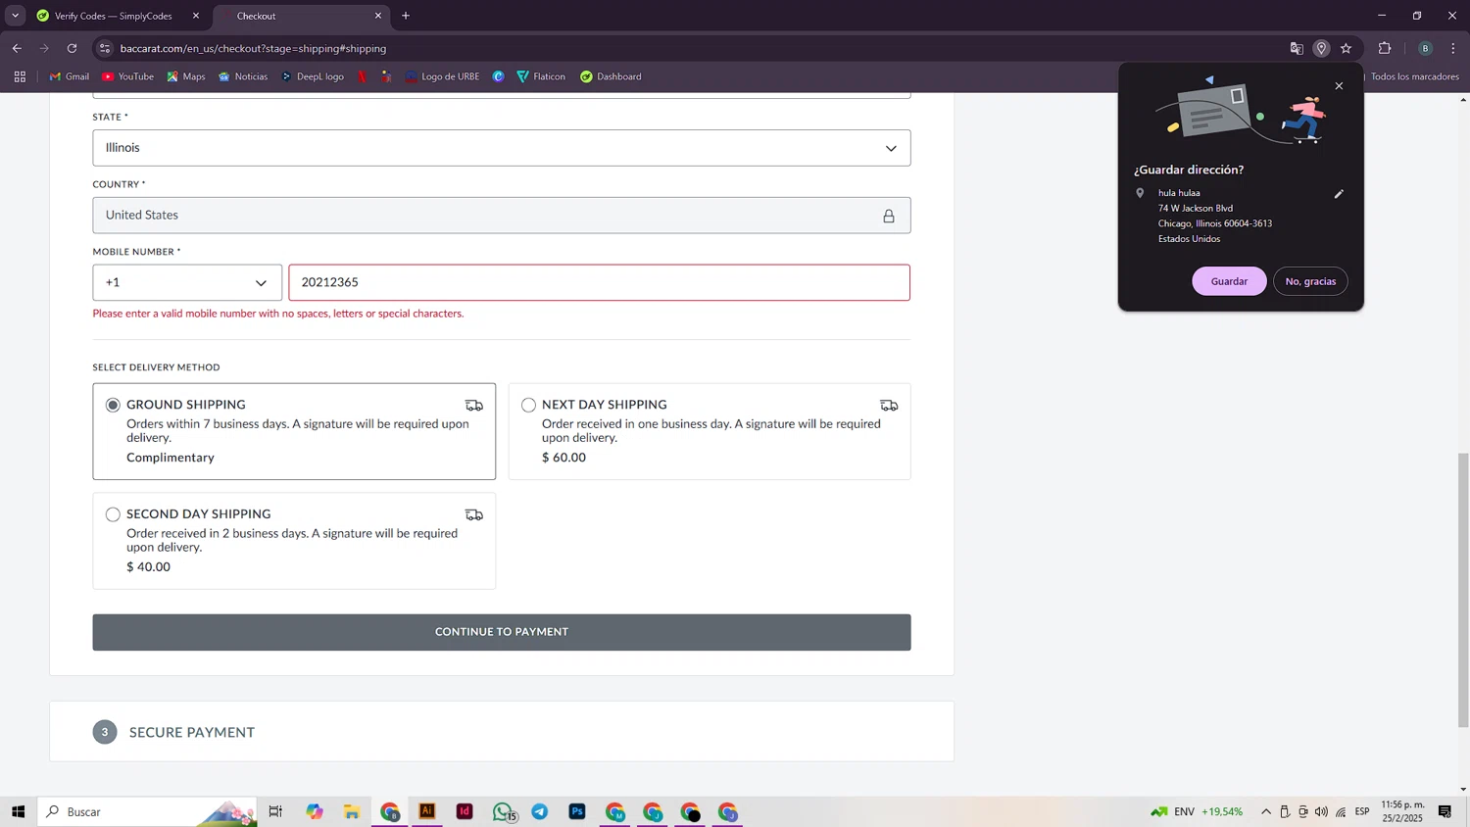
Task: Open Telegram from the taskbar
Action: click(540, 811)
